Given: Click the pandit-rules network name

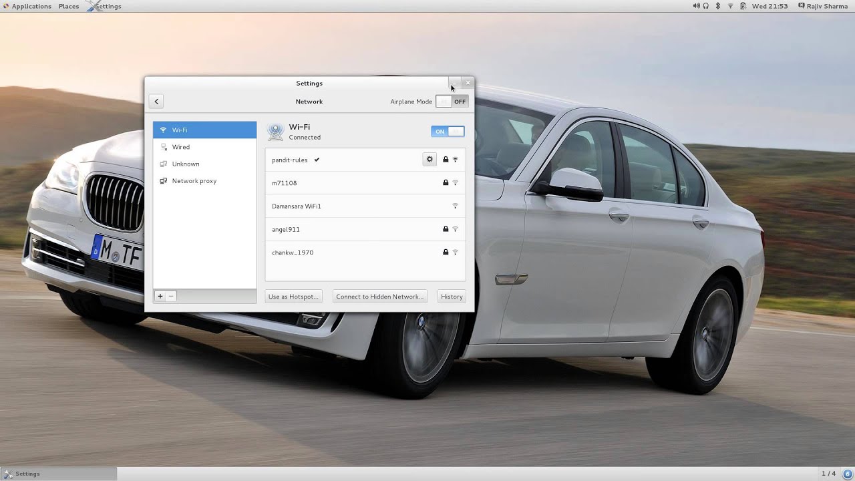Looking at the screenshot, I should pos(290,160).
